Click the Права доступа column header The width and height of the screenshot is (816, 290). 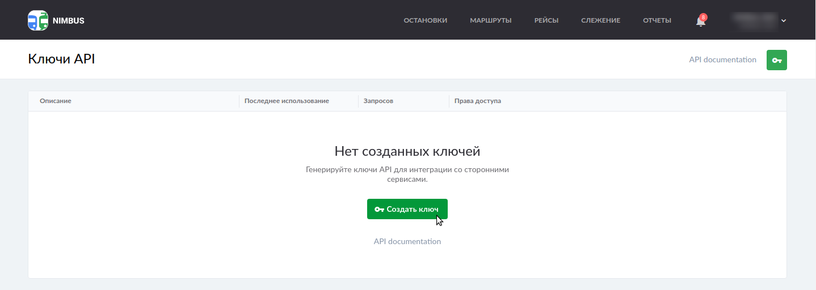pos(477,101)
